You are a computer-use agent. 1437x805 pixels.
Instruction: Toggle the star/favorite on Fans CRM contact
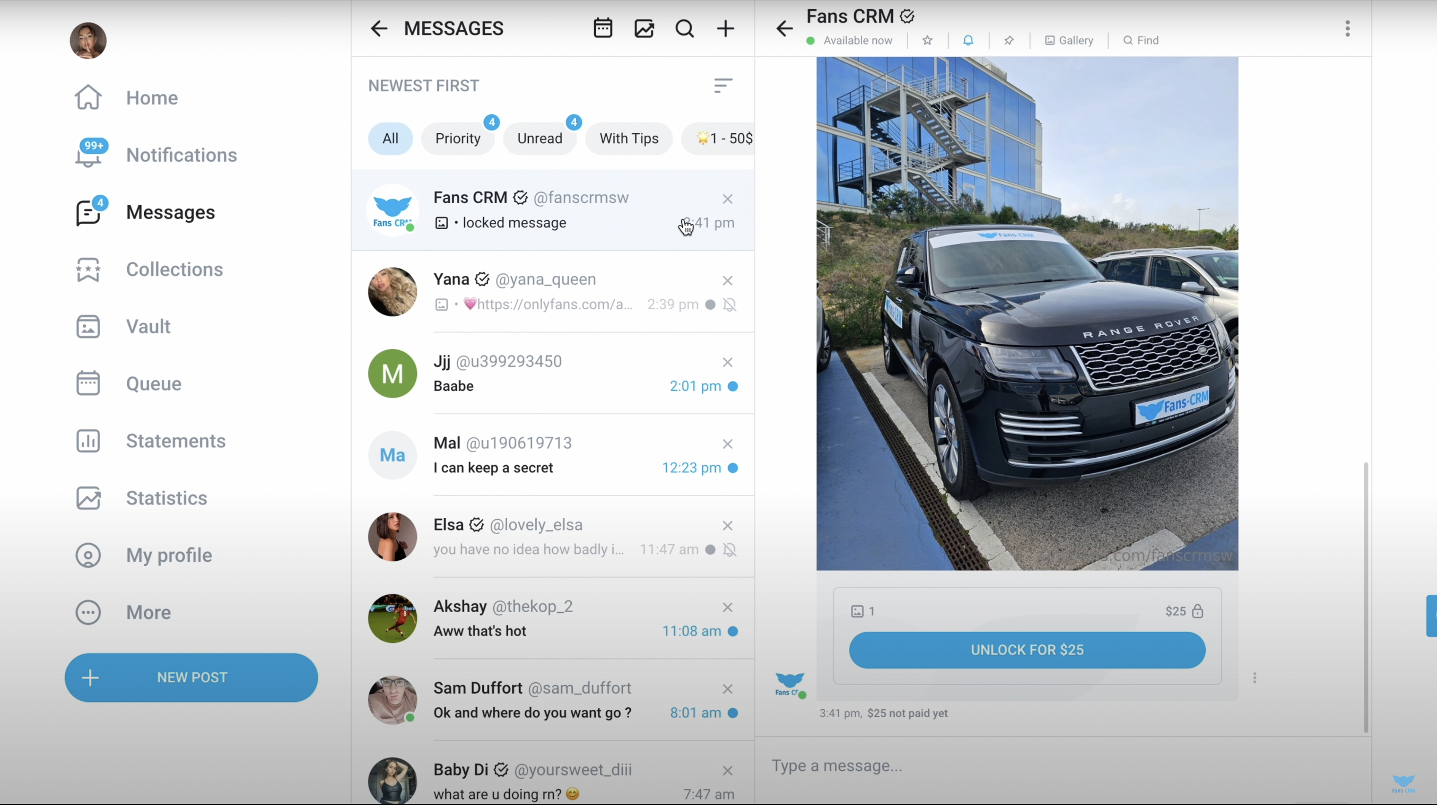click(927, 40)
